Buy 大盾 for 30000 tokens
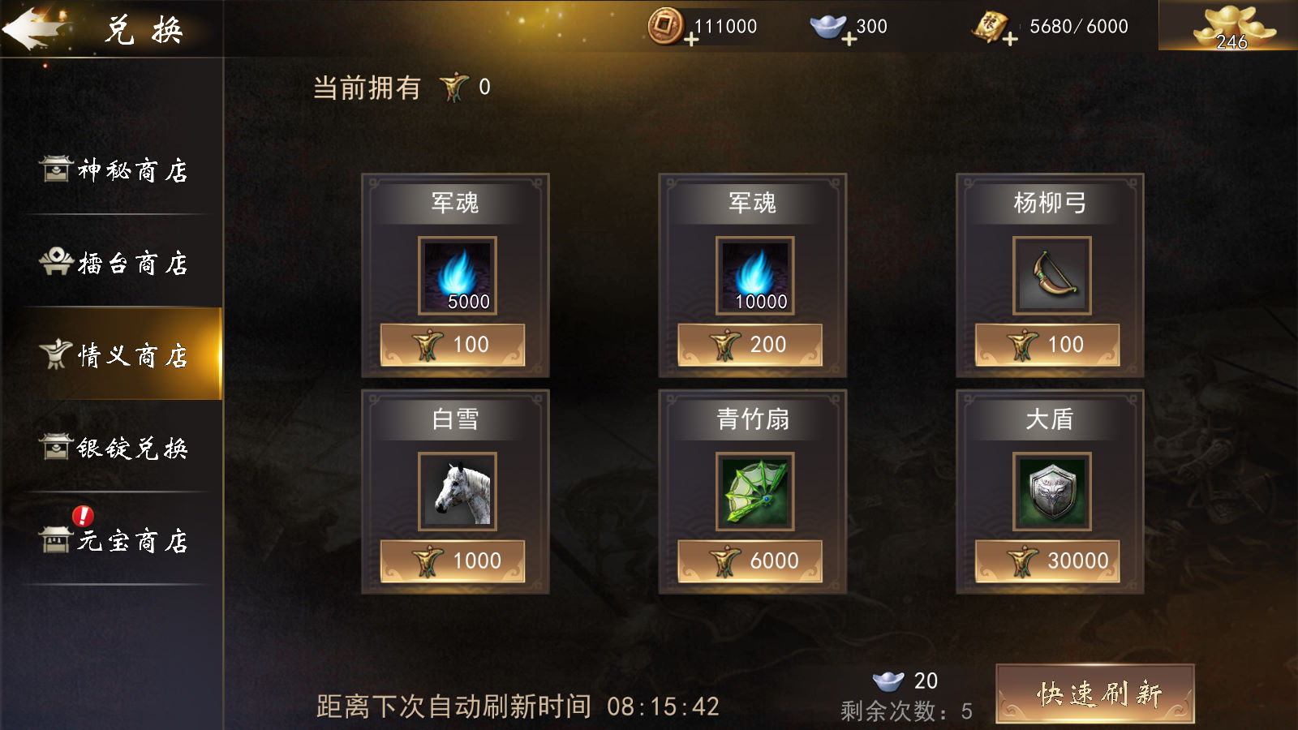The image size is (1298, 730). 1047,560
